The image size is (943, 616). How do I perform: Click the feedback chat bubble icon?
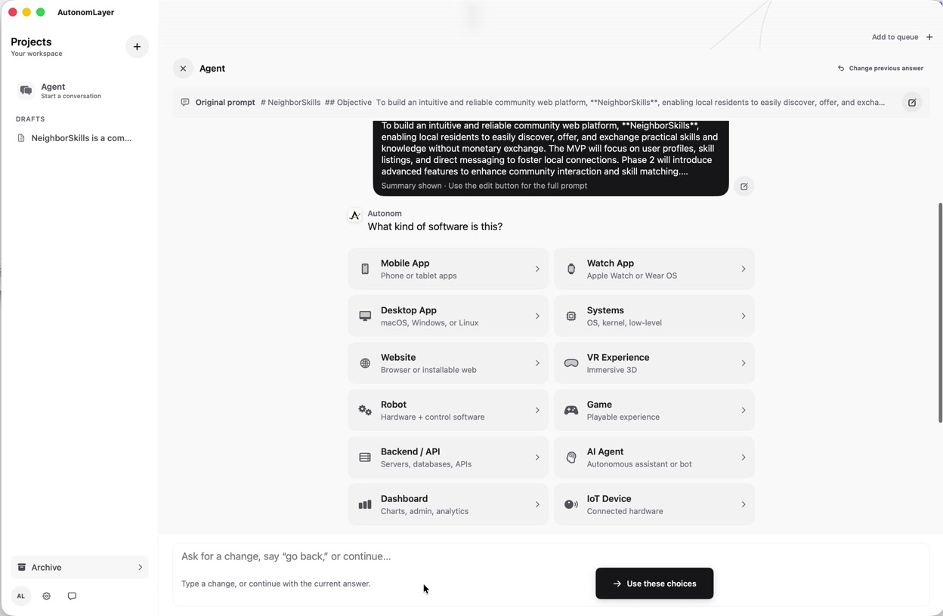pyautogui.click(x=72, y=596)
